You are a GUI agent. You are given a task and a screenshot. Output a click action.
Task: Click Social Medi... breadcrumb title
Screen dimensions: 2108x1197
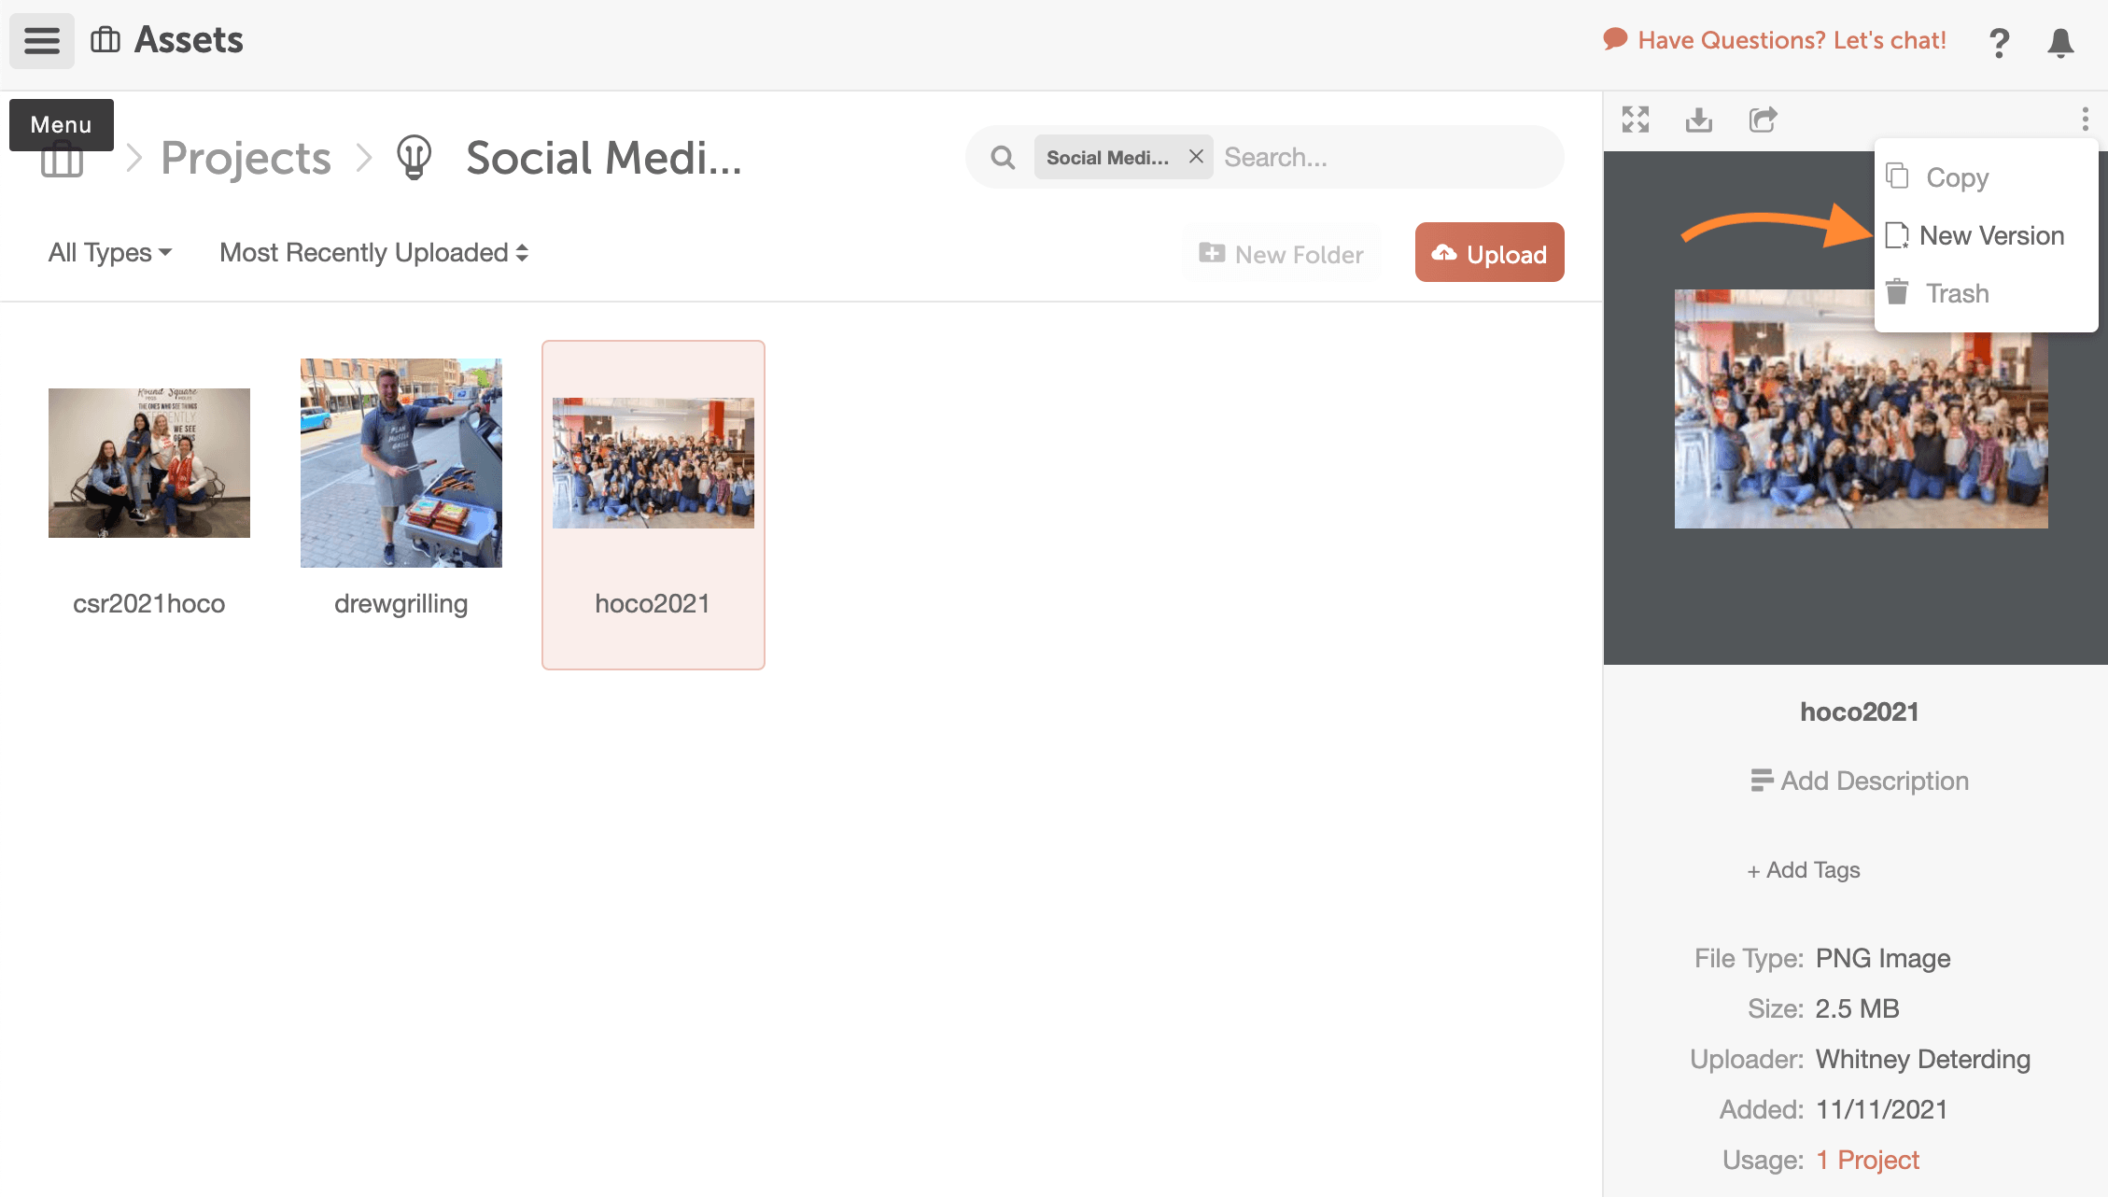pyautogui.click(x=604, y=158)
